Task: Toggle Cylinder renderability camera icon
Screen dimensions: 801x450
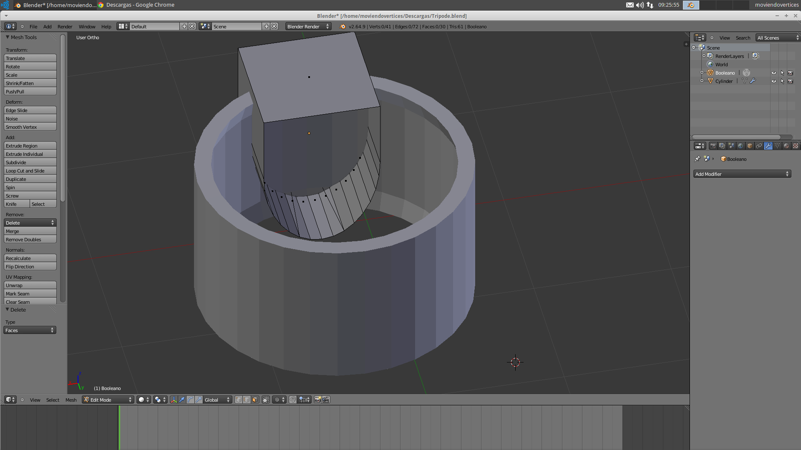Action: (790, 81)
